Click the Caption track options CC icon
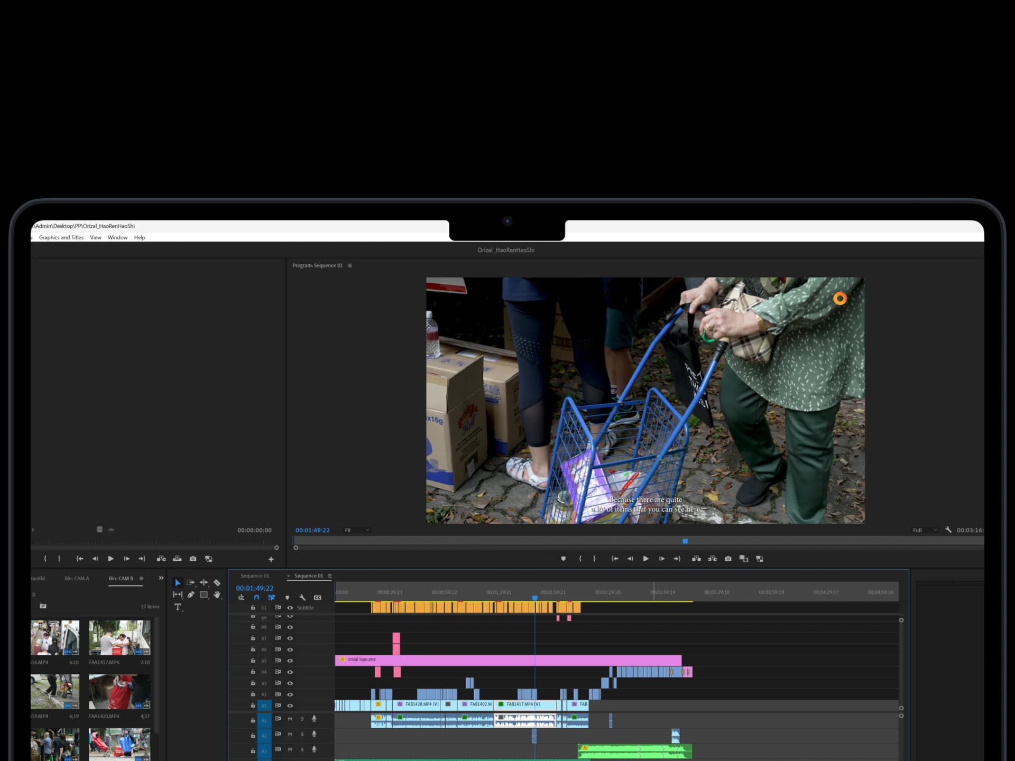 318,597
